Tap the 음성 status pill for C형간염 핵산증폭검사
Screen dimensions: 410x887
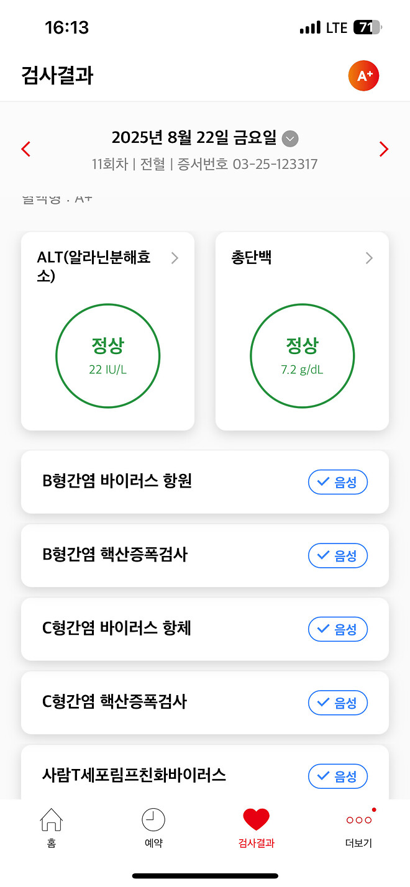click(x=338, y=703)
